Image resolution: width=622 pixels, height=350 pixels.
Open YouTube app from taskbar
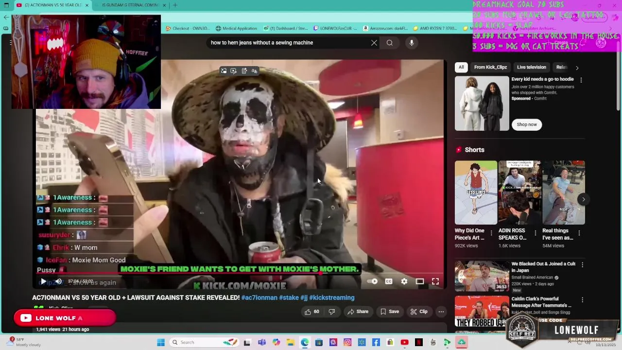pos(404,342)
